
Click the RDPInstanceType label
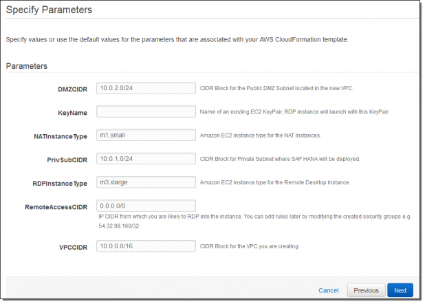point(60,184)
